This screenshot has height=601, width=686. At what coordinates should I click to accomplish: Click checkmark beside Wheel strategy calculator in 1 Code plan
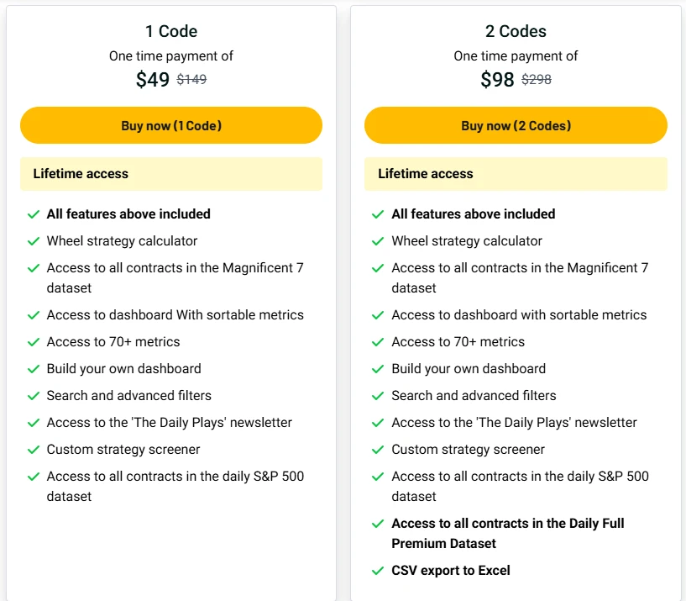(x=34, y=241)
